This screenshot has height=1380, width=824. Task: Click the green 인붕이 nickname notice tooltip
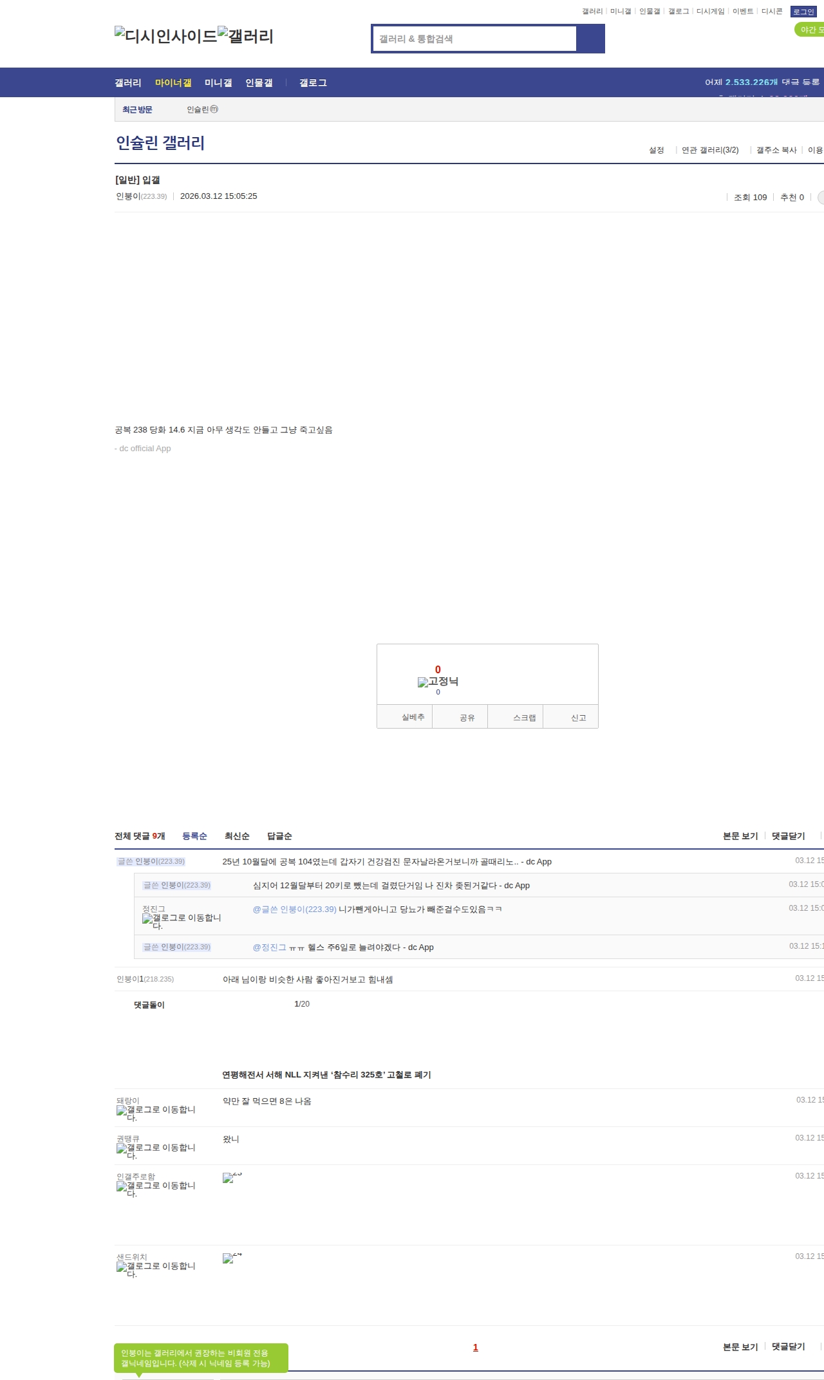201,1358
